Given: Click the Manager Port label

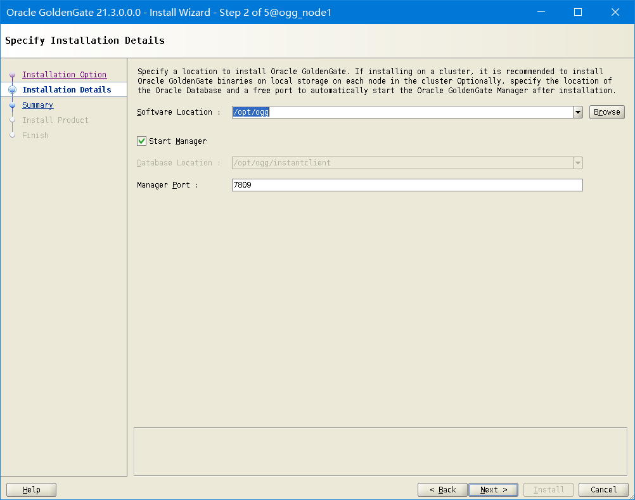Looking at the screenshot, I should [168, 185].
